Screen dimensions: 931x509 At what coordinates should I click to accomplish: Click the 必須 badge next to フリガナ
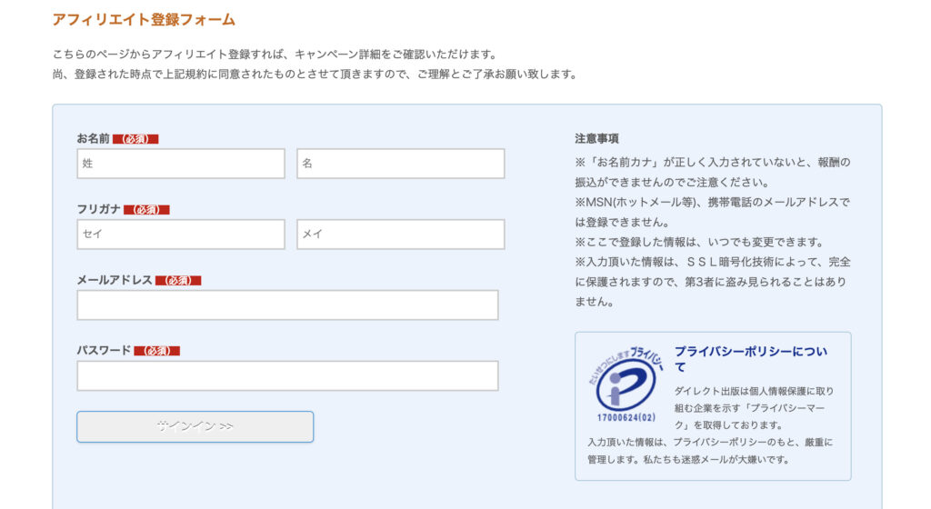tap(146, 209)
